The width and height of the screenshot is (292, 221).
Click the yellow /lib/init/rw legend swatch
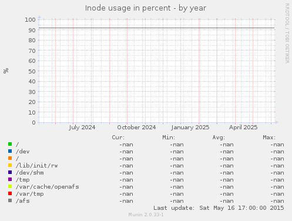[10, 165]
